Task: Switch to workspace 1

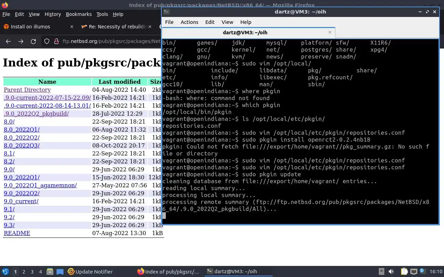Action: point(15,272)
